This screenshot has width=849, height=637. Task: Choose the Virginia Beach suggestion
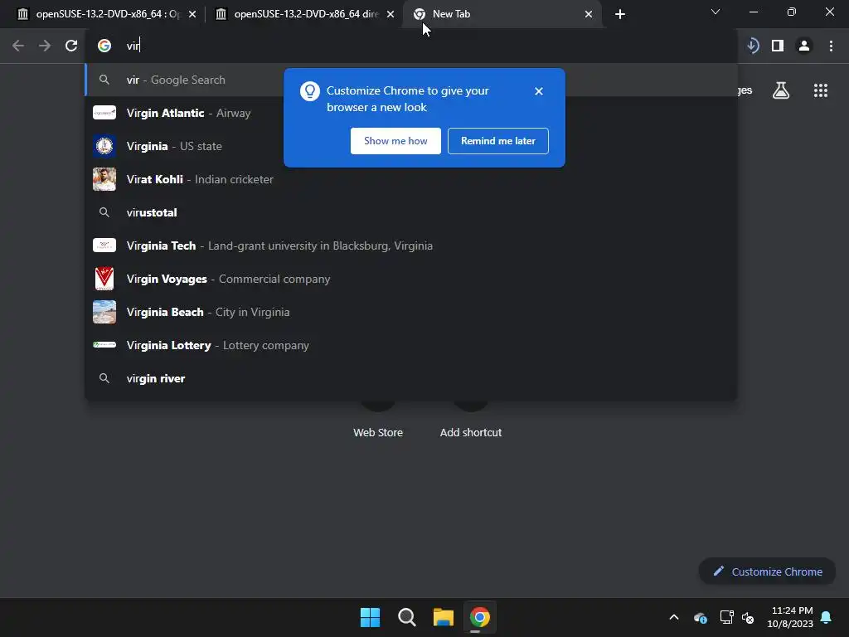(411, 312)
